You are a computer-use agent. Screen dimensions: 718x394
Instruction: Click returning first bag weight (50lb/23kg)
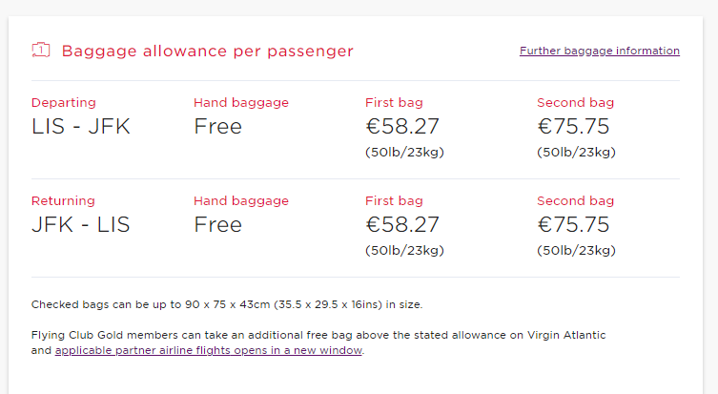404,251
